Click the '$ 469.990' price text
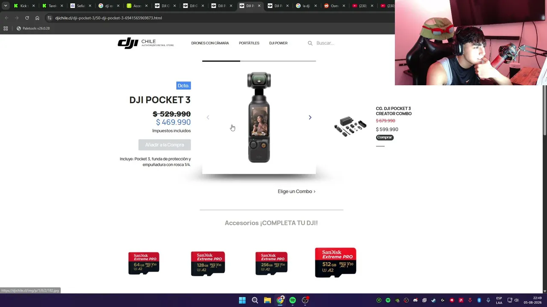 pos(173,122)
